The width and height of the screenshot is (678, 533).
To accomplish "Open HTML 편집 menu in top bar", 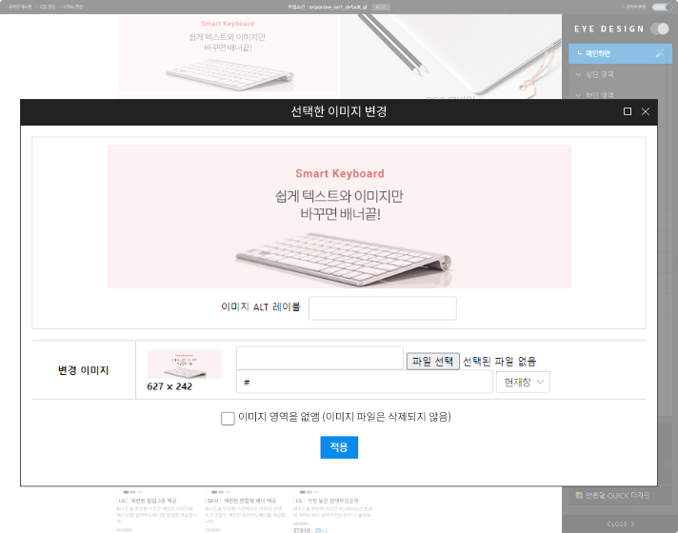I will [x=72, y=7].
